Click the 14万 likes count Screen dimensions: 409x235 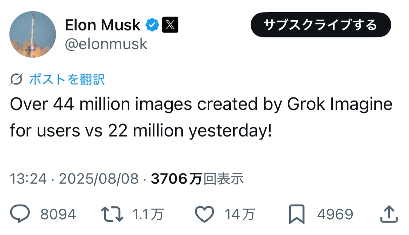point(239,214)
